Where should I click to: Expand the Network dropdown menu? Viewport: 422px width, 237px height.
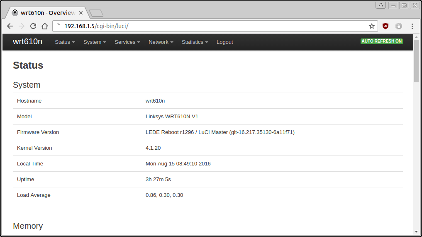[x=161, y=42]
